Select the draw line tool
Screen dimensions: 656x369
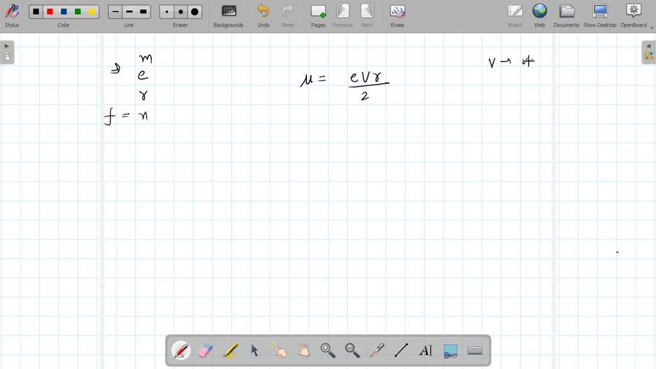tap(401, 350)
